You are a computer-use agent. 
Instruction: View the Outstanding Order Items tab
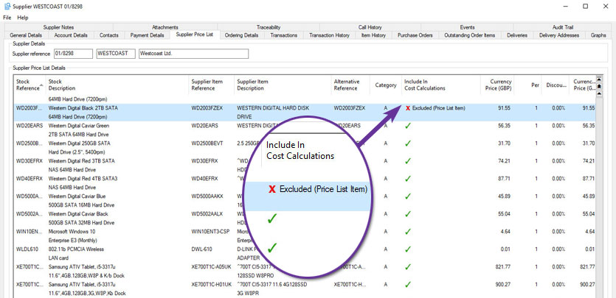point(470,35)
